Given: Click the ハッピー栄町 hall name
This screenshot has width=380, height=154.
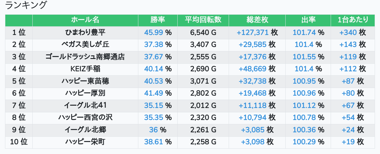Looking at the screenshot, I should 85,142.
